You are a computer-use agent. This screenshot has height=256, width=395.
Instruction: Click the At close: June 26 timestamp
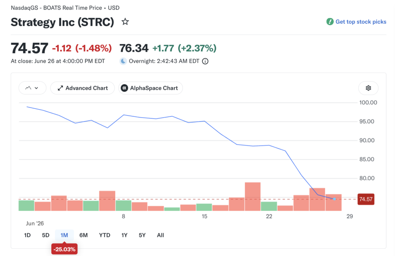coord(58,61)
